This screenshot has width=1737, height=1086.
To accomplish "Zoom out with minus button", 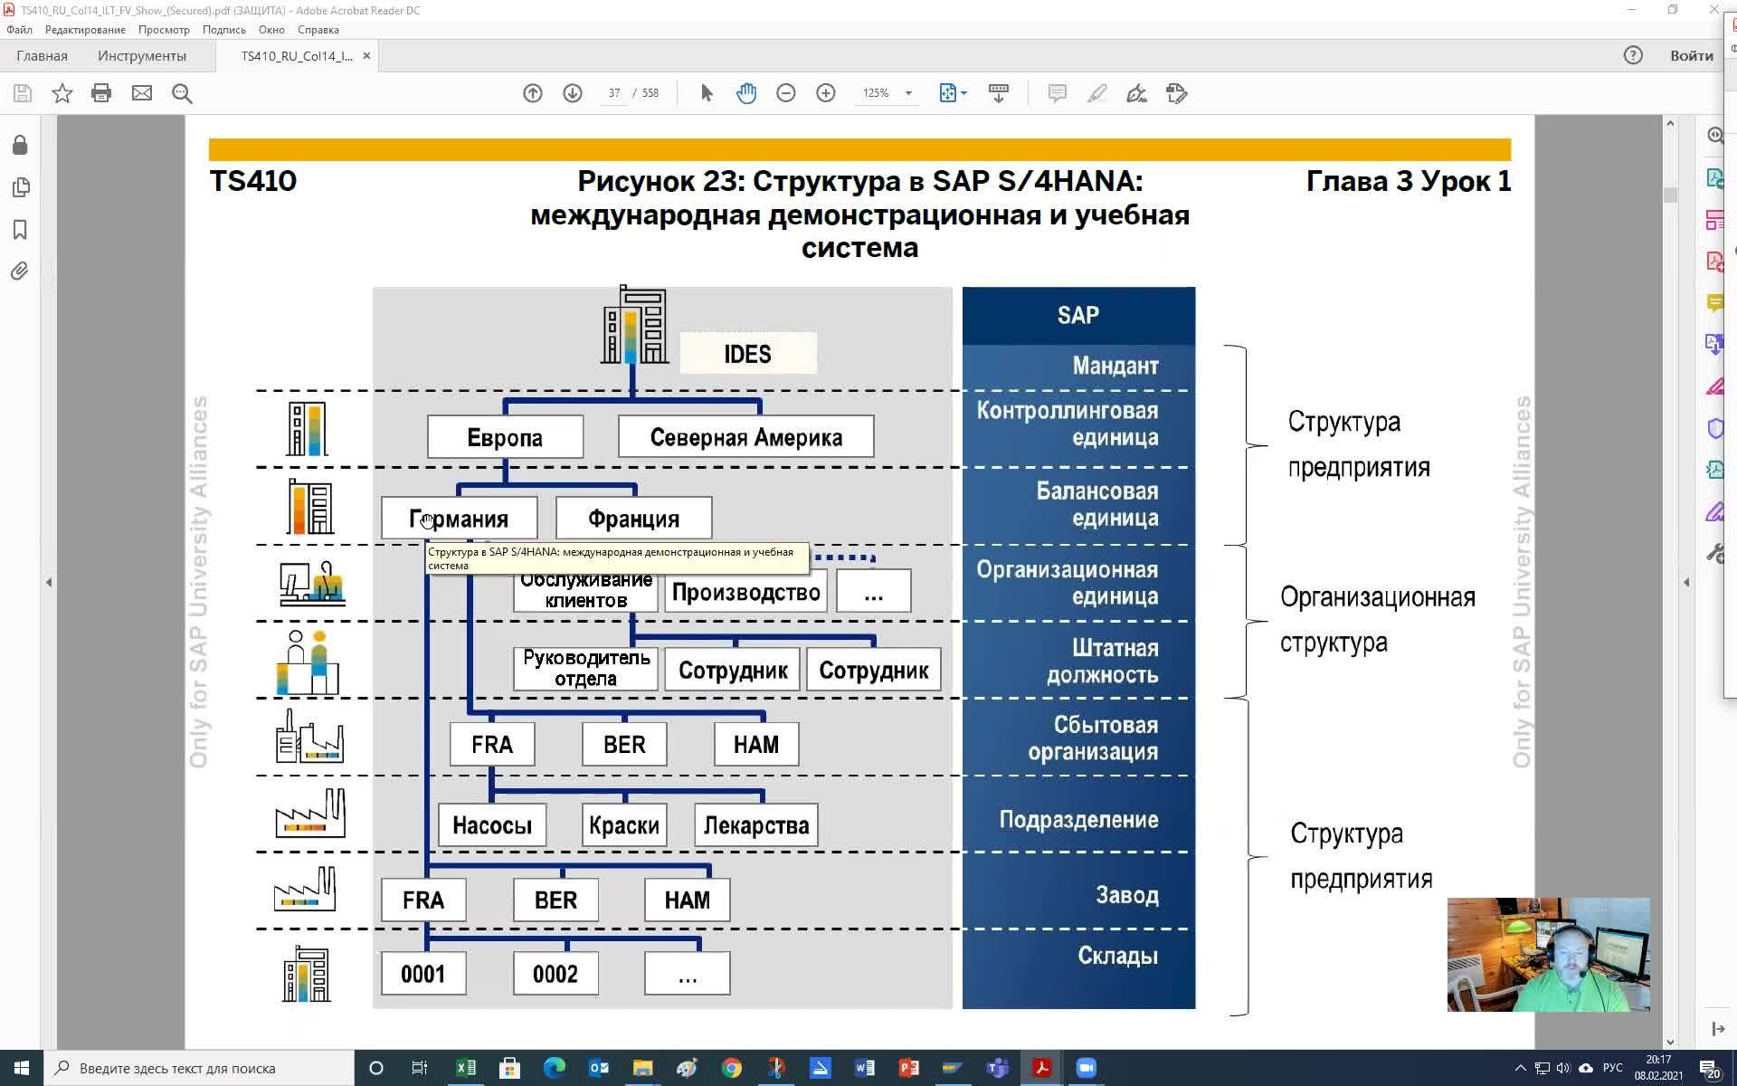I will 786,93.
